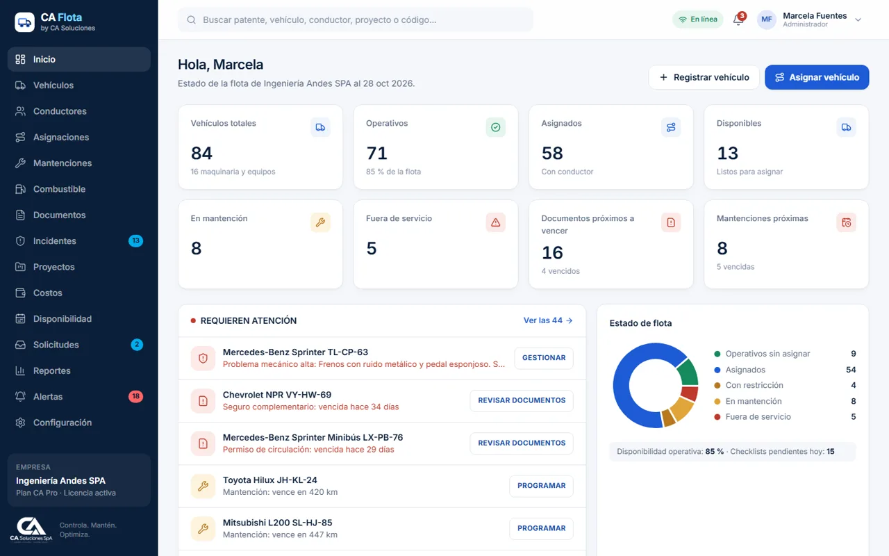Click PROGRAMAR for Toyota Hilux JH-KL-24
The image size is (889, 556).
(541, 486)
